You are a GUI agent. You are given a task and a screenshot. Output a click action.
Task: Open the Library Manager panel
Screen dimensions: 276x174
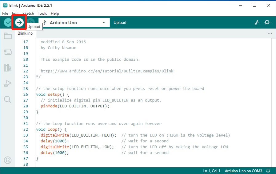pos(8,68)
